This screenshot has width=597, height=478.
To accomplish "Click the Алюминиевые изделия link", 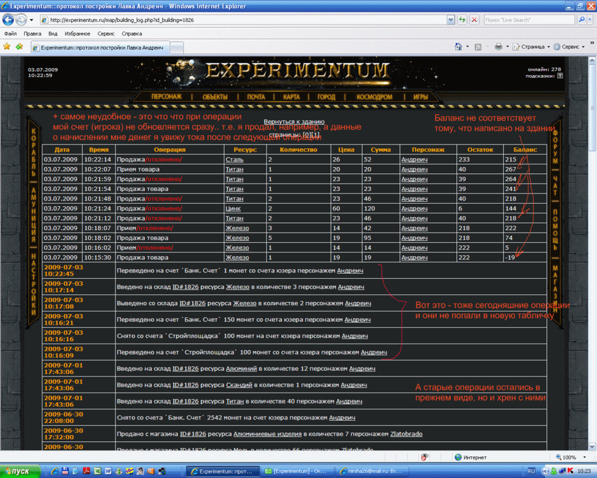I will coord(267,434).
